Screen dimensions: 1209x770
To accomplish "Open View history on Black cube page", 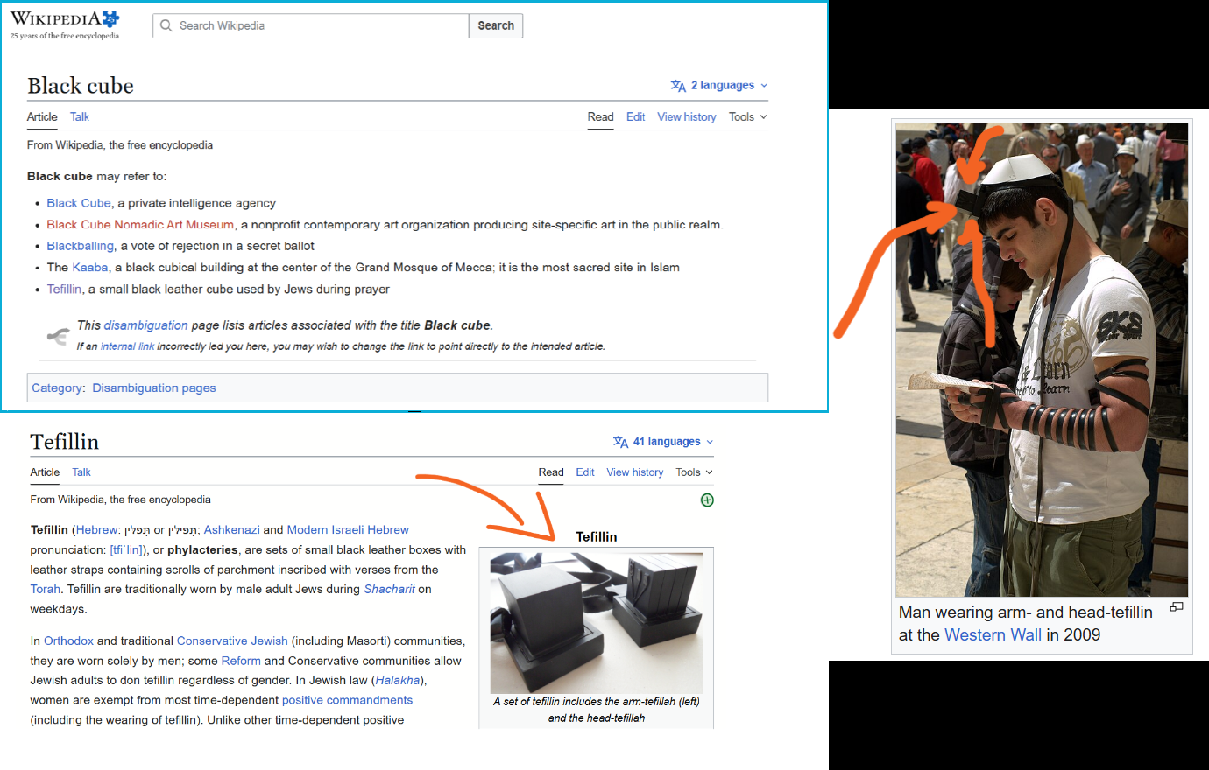I will click(x=687, y=117).
